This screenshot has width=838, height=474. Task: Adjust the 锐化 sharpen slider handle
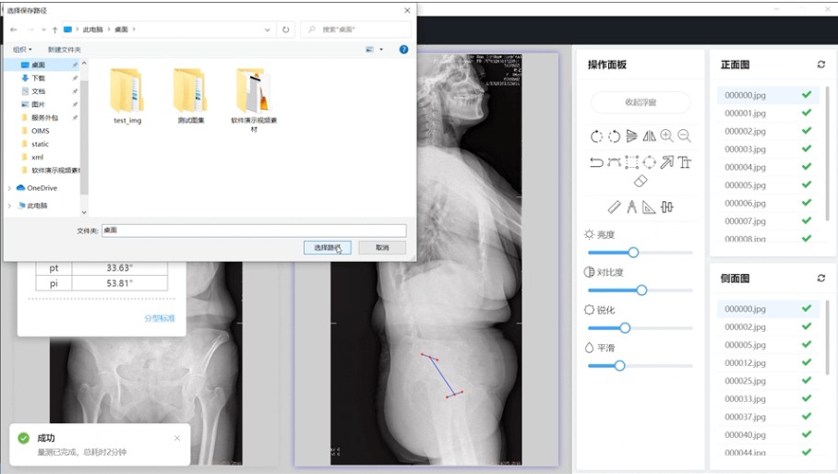pos(624,327)
